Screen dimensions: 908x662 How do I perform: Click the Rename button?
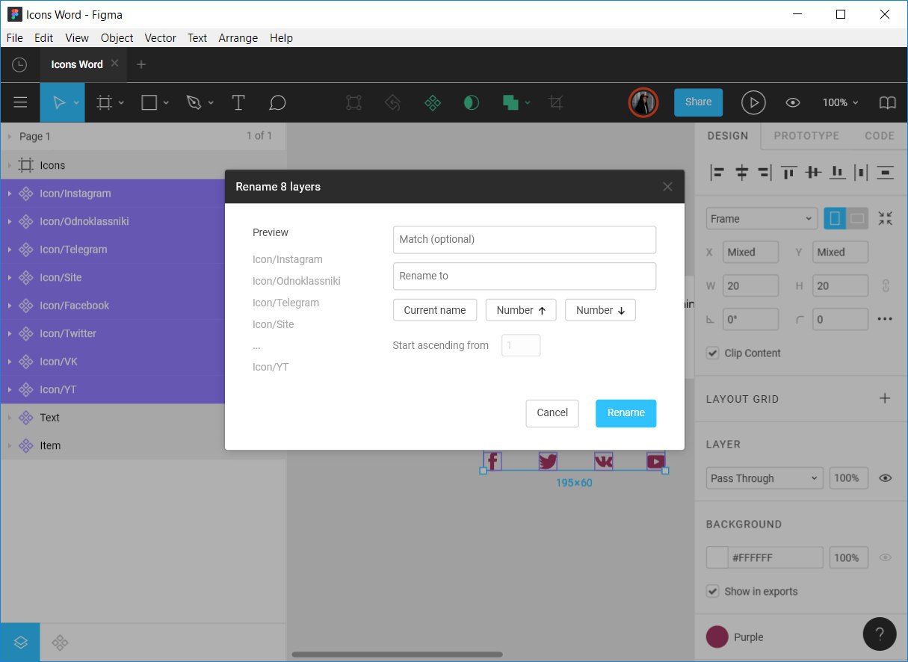coord(626,413)
